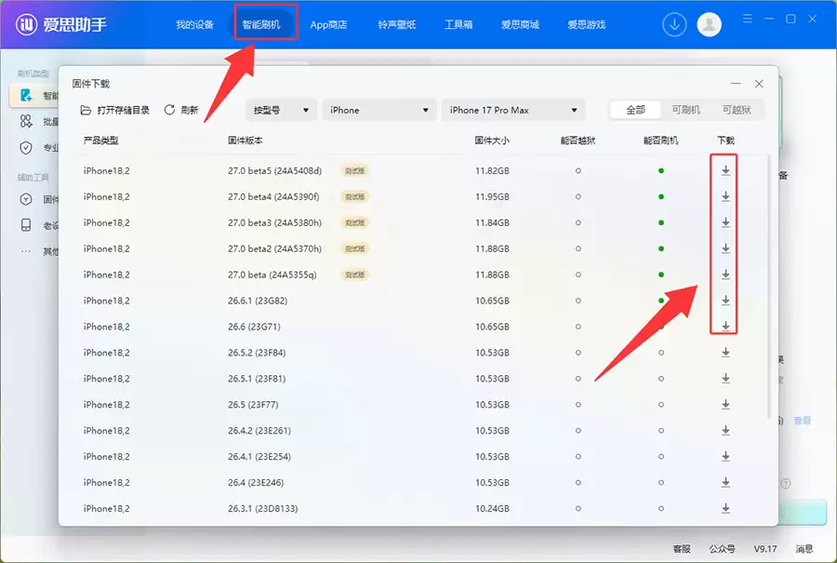
Task: Open 智能刷机 tab
Action: click(261, 24)
